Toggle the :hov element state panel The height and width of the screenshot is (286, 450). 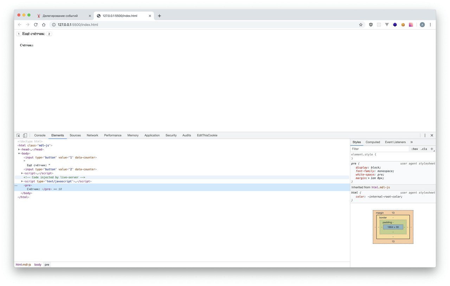415,149
